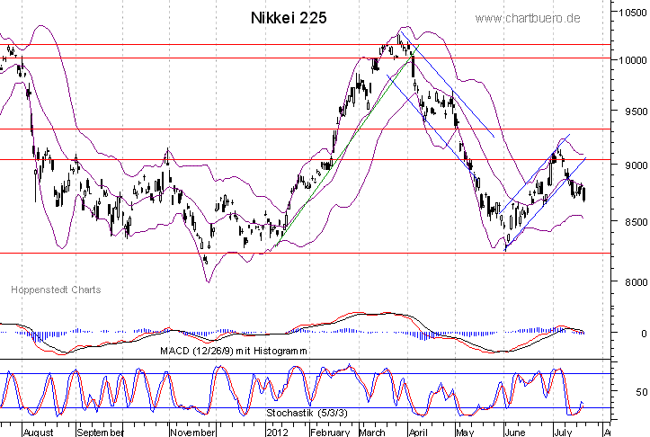Click the 2012 date label
This screenshot has height=437, width=650.
tap(278, 433)
